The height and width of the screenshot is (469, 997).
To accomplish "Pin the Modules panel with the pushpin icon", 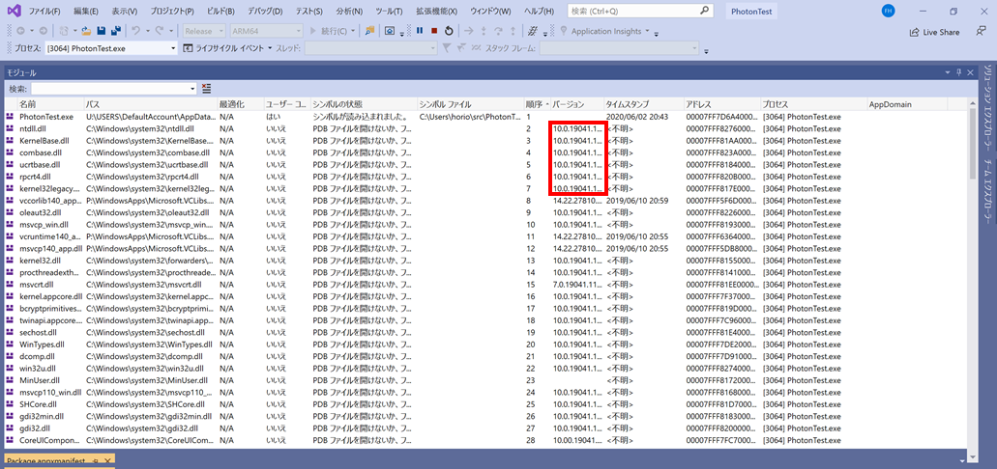I will (x=959, y=73).
